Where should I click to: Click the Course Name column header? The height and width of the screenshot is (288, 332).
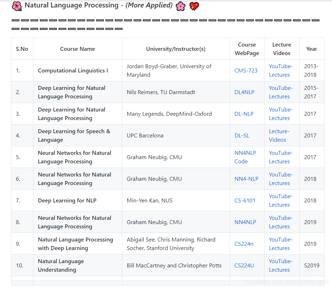(77, 49)
